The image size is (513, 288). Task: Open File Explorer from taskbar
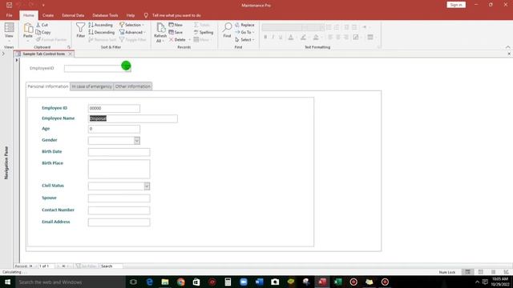[165, 282]
